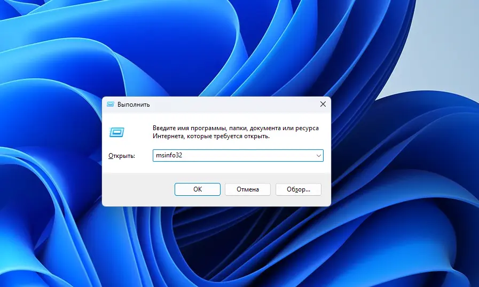Click white dialog space under the Открыть: label
Screen dimensions: 479x287
(x=122, y=166)
